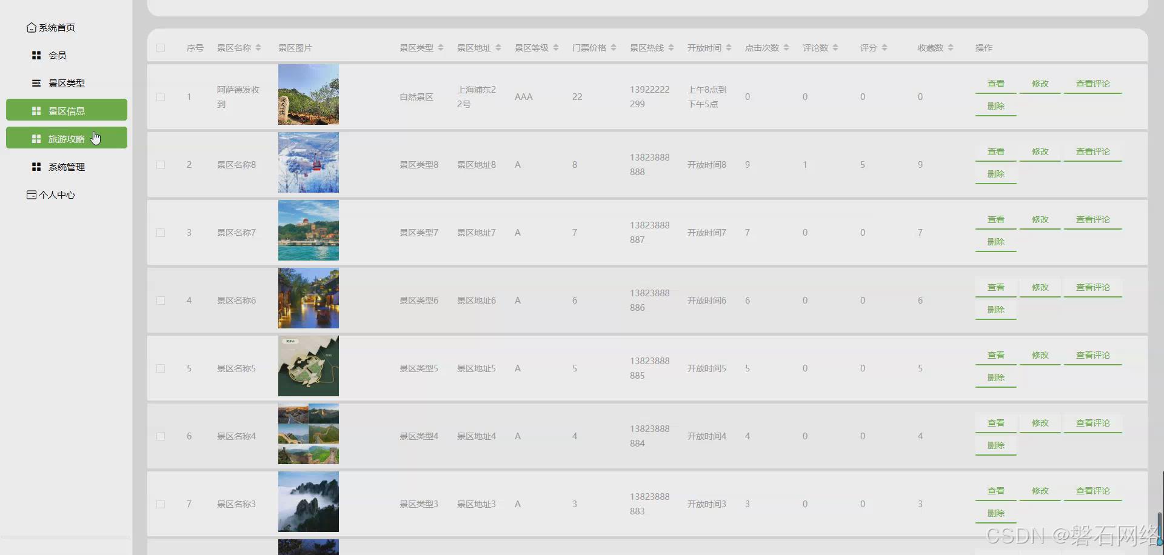
Task: Sort by 收藏数 column arrows
Action: click(951, 48)
